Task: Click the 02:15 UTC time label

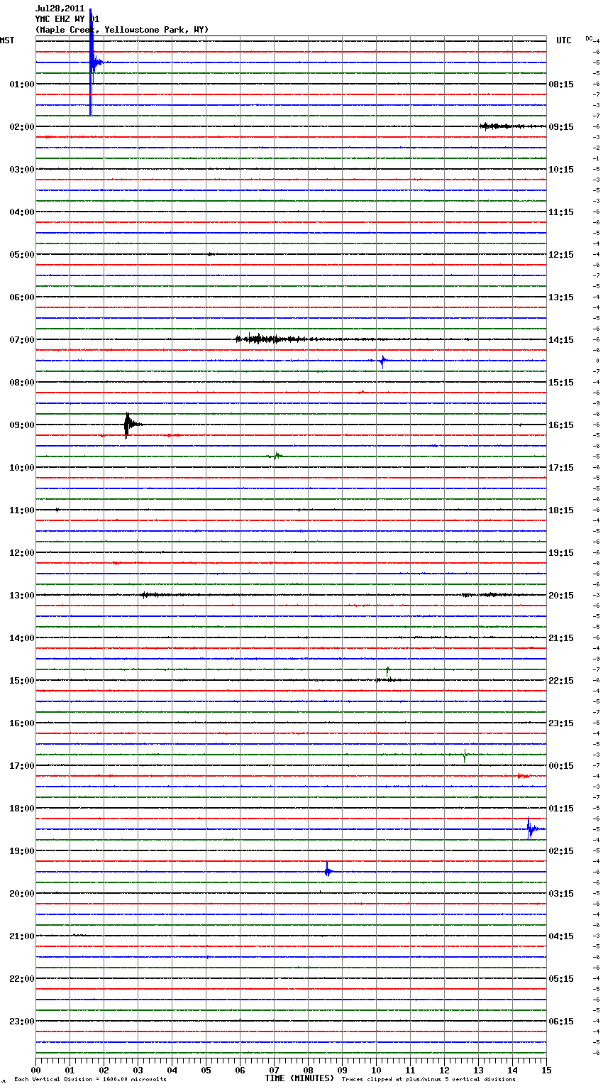Action: (x=561, y=850)
